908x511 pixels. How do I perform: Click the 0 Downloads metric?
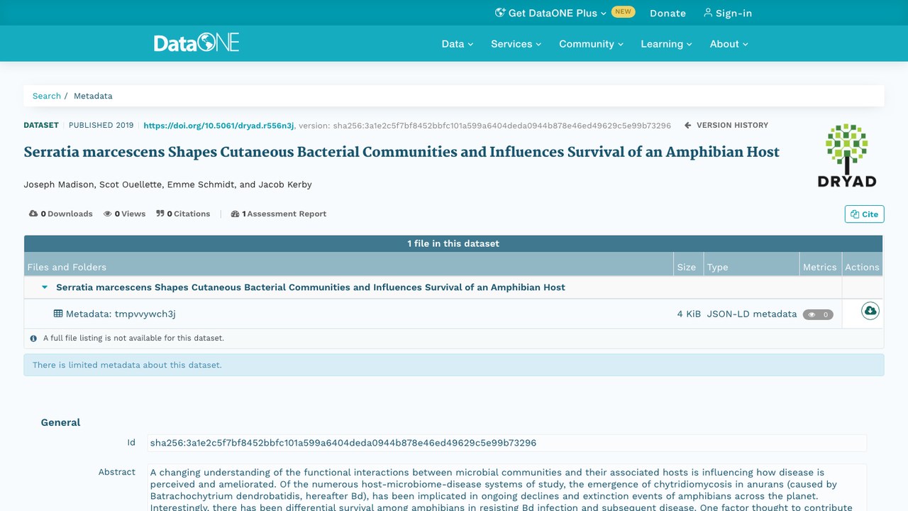coord(61,214)
